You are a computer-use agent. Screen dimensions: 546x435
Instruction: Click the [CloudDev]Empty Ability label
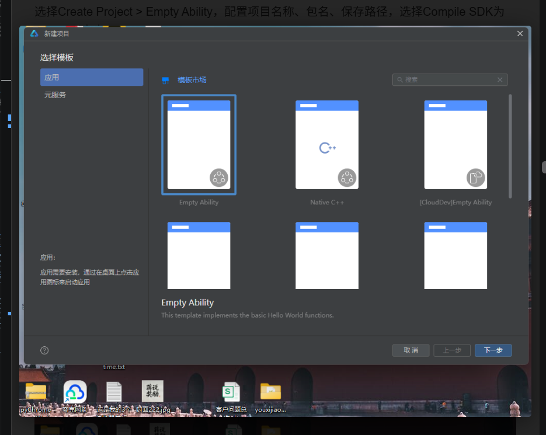(455, 203)
